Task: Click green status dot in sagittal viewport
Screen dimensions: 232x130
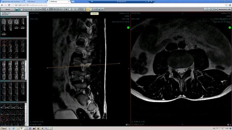Action: 128,27
